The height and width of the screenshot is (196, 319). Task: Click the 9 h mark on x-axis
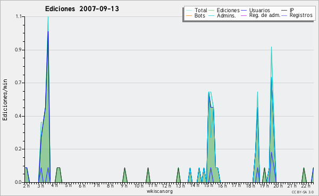pos(124,186)
